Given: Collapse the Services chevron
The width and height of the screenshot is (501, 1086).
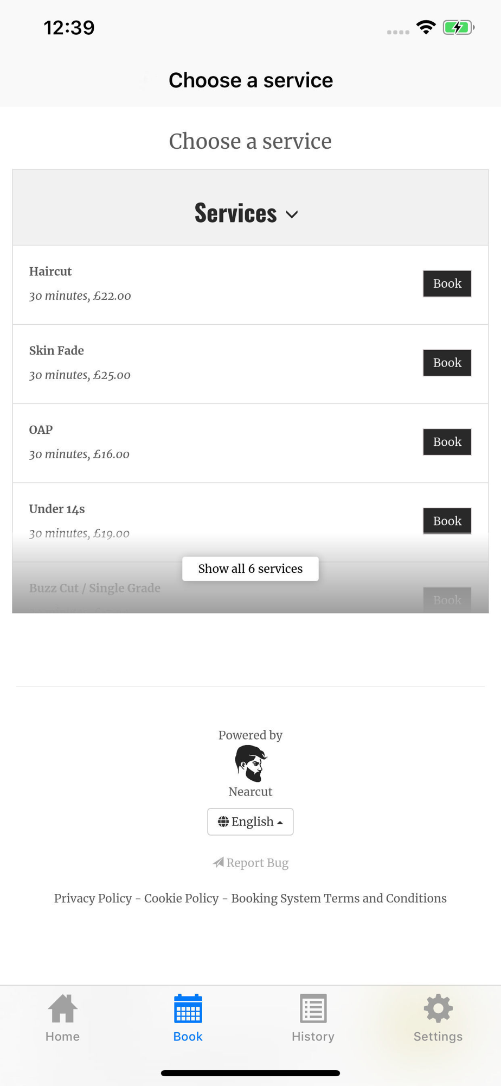Looking at the screenshot, I should [292, 214].
